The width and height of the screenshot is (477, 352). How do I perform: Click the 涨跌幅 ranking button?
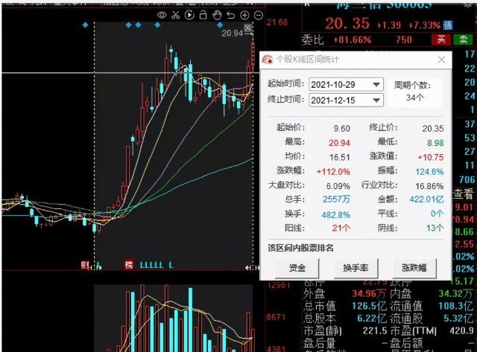pyautogui.click(x=414, y=268)
